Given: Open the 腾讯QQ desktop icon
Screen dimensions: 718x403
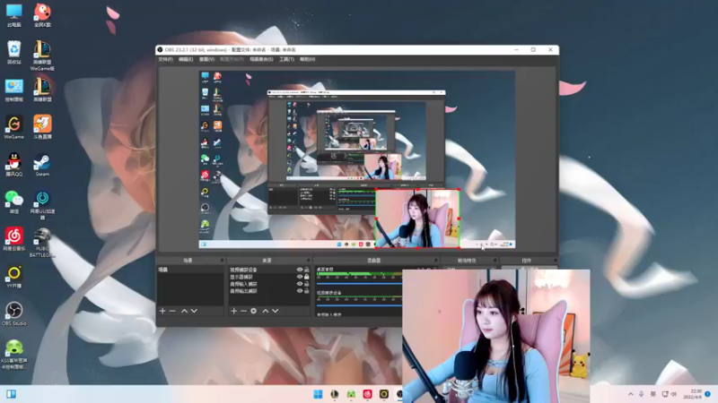Looking at the screenshot, I should [x=13, y=165].
